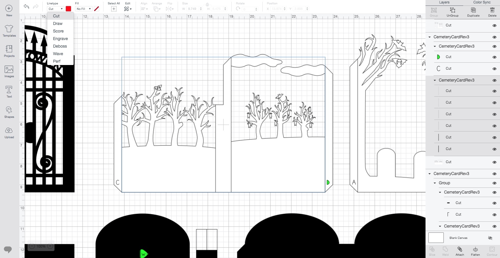This screenshot has height=258, width=500.
Task: Hide the topmost Cut layer
Action: (x=494, y=26)
